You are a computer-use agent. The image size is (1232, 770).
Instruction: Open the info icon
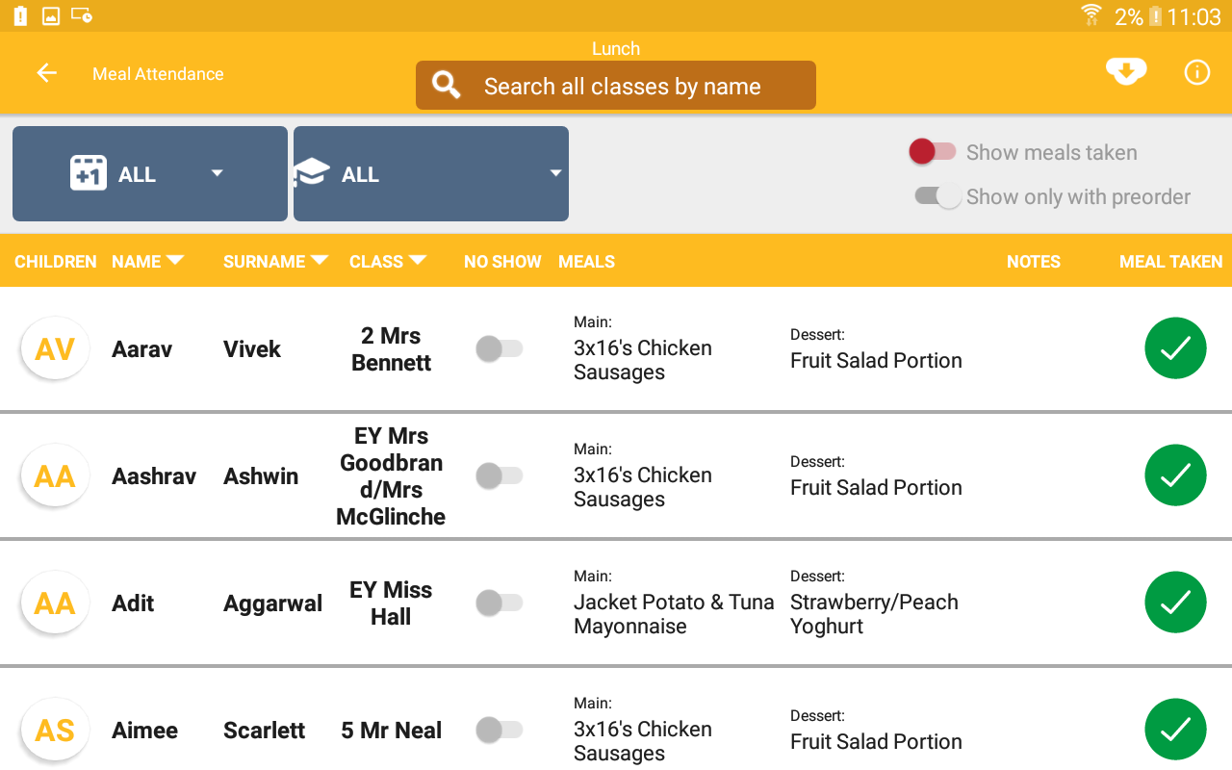point(1196,72)
